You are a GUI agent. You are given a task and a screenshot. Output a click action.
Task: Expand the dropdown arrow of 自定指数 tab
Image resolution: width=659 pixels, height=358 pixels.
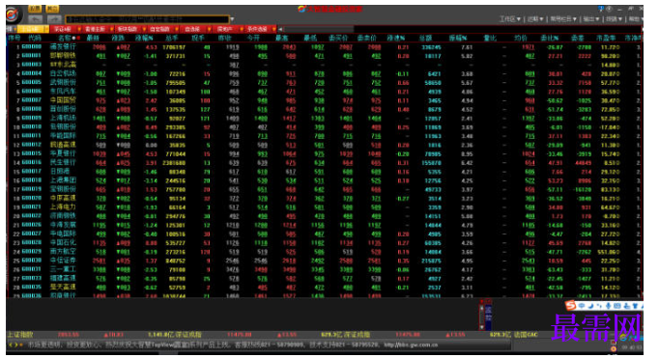[x=177, y=29]
